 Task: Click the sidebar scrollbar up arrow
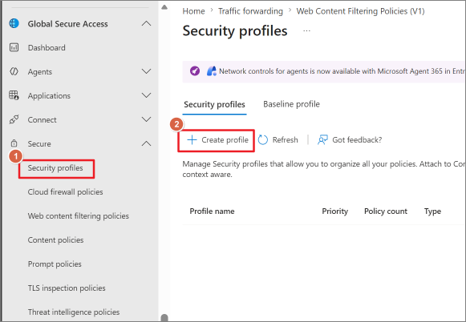pos(164,7)
